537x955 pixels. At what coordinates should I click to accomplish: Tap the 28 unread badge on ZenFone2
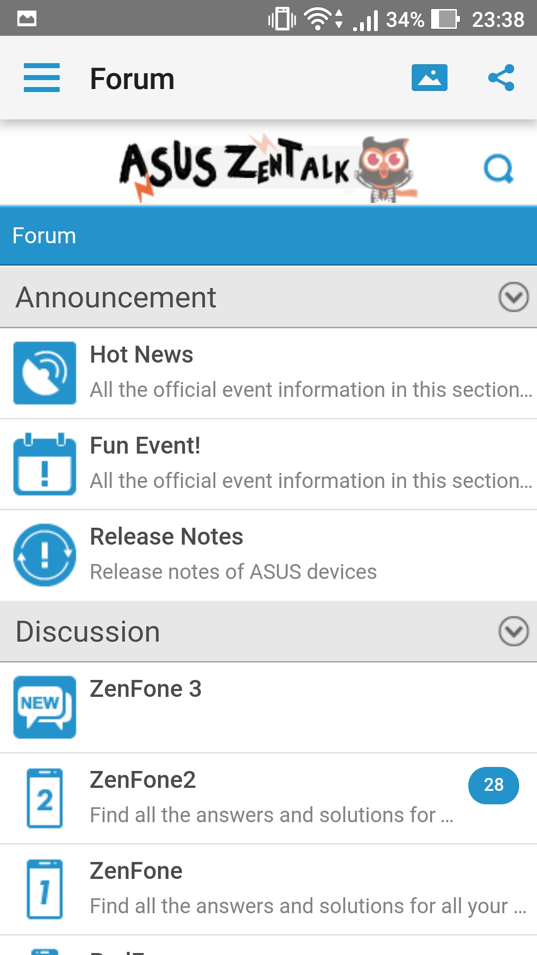click(x=493, y=785)
